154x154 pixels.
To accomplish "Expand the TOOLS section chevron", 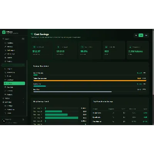I will (23, 99).
